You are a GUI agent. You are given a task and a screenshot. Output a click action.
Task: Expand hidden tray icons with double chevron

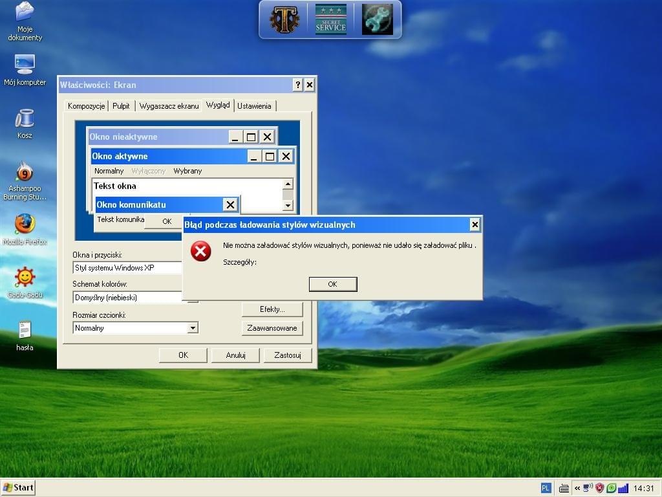pyautogui.click(x=577, y=489)
